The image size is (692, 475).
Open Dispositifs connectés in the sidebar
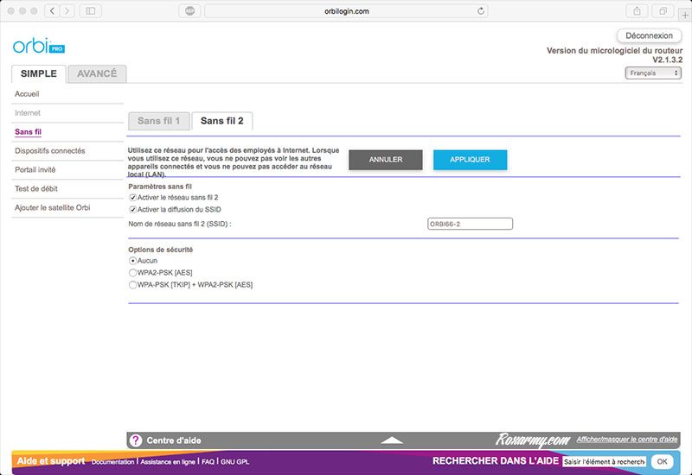pos(50,151)
